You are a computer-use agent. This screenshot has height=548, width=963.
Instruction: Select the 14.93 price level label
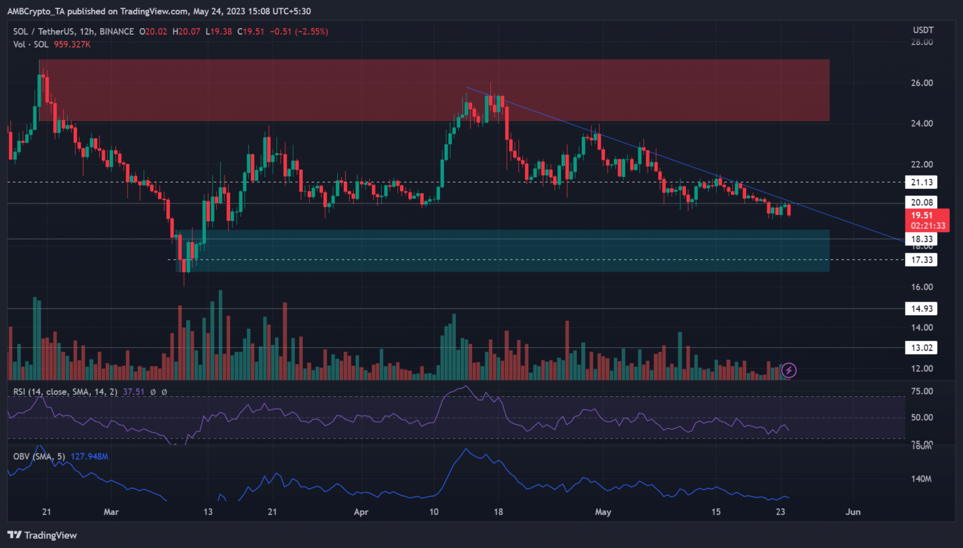point(921,308)
